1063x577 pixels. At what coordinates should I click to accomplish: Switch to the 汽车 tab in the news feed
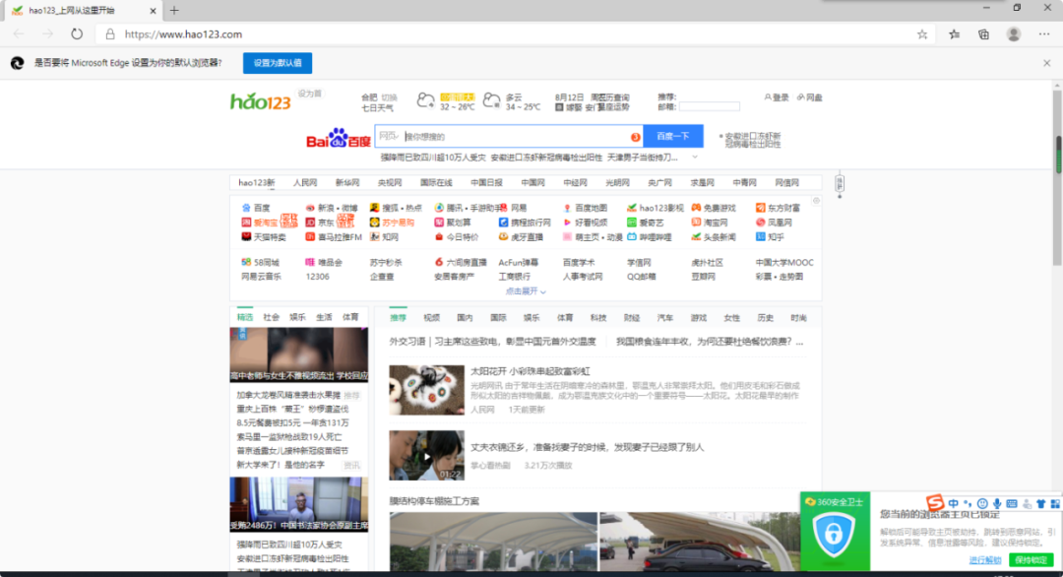pyautogui.click(x=665, y=318)
